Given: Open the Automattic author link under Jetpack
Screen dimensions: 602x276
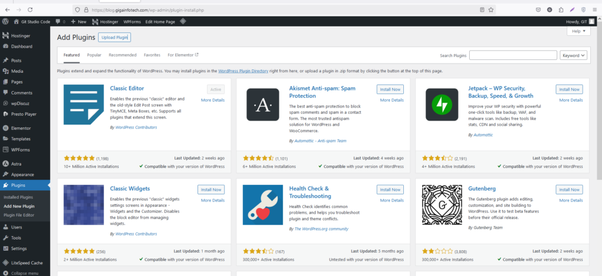Looking at the screenshot, I should 483,135.
